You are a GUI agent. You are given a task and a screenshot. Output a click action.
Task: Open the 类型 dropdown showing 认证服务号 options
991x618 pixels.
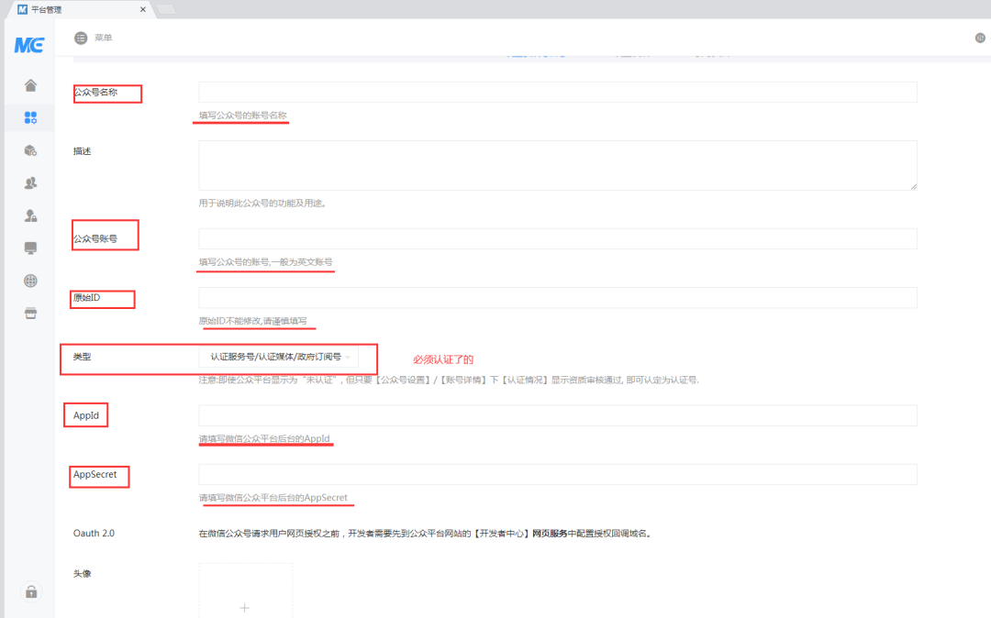click(280, 356)
